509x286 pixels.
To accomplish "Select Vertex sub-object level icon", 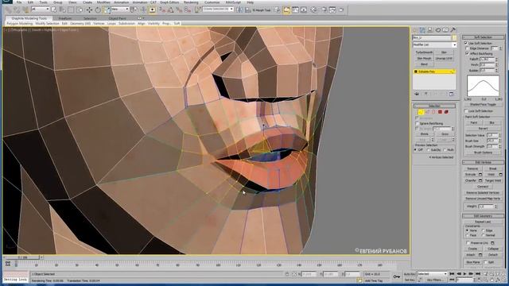I will pyautogui.click(x=421, y=112).
